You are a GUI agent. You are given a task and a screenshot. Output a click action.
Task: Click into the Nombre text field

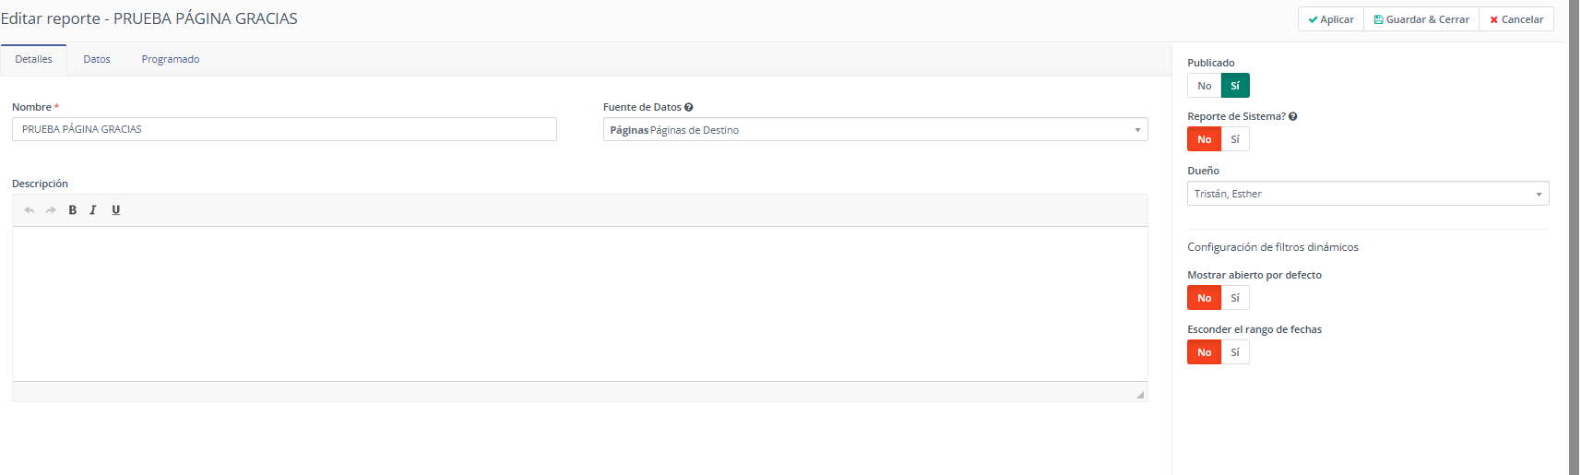284,129
